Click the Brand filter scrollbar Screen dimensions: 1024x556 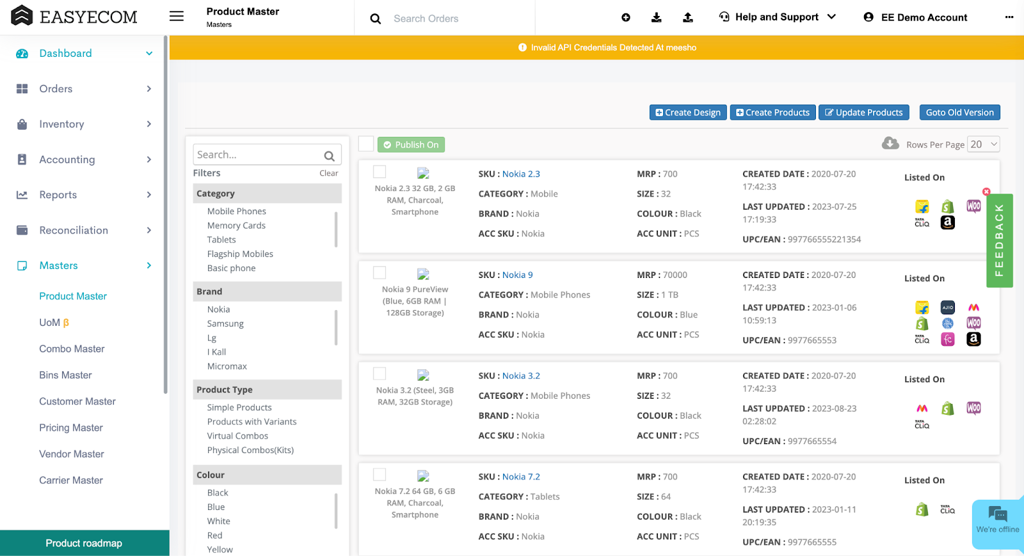(336, 327)
